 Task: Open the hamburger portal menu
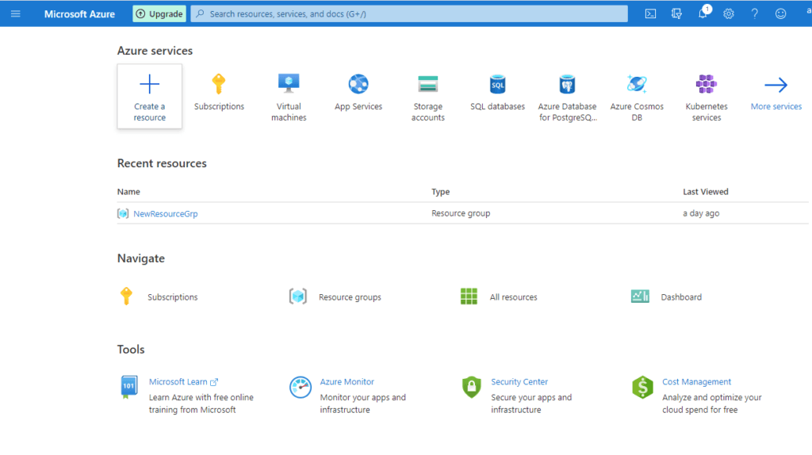pyautogui.click(x=16, y=14)
